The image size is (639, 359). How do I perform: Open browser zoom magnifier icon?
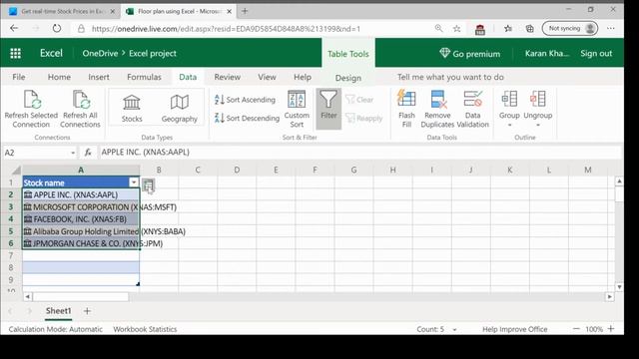coord(438,29)
